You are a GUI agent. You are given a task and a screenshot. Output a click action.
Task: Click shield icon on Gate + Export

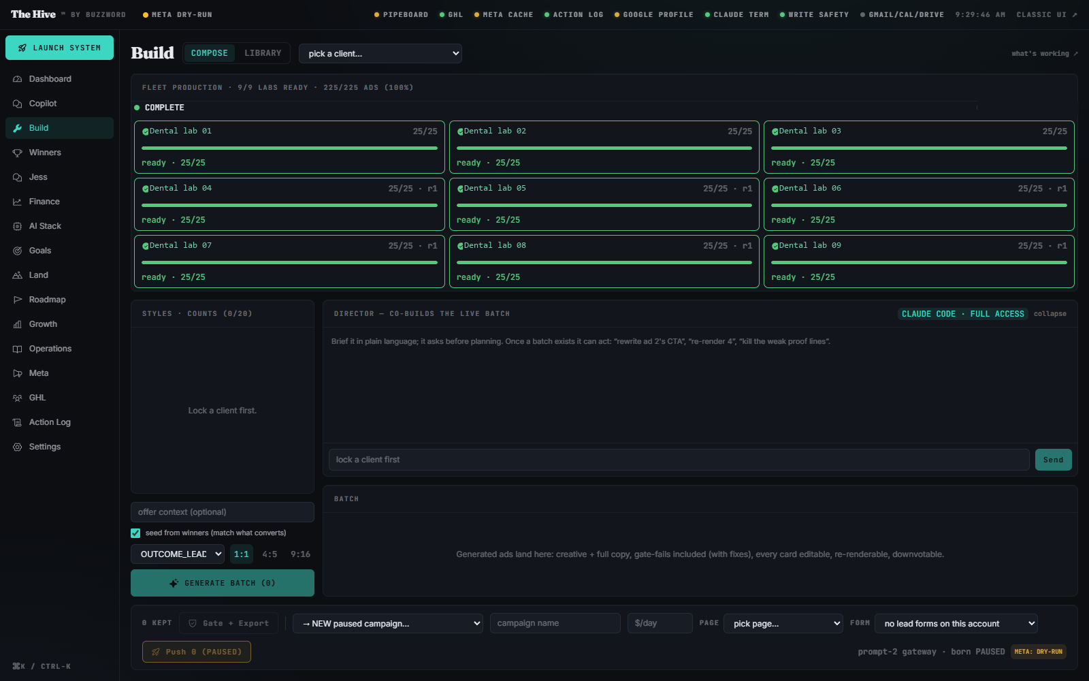tap(193, 623)
